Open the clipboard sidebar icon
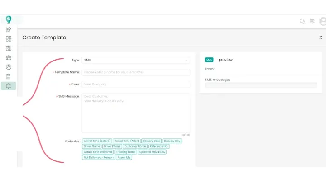This screenshot has width=326, height=183. (x=8, y=76)
